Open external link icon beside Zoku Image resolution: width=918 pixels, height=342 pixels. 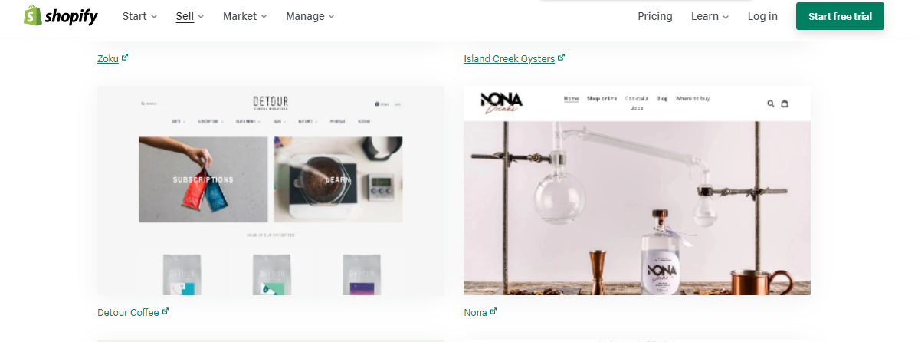pos(125,58)
